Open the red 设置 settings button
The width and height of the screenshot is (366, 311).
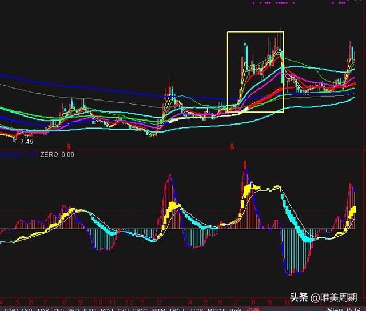tap(253, 309)
